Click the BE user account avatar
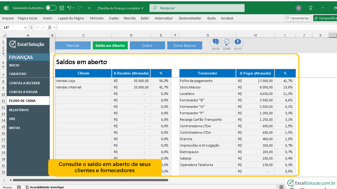This screenshot has width=337, height=189. point(299,8)
